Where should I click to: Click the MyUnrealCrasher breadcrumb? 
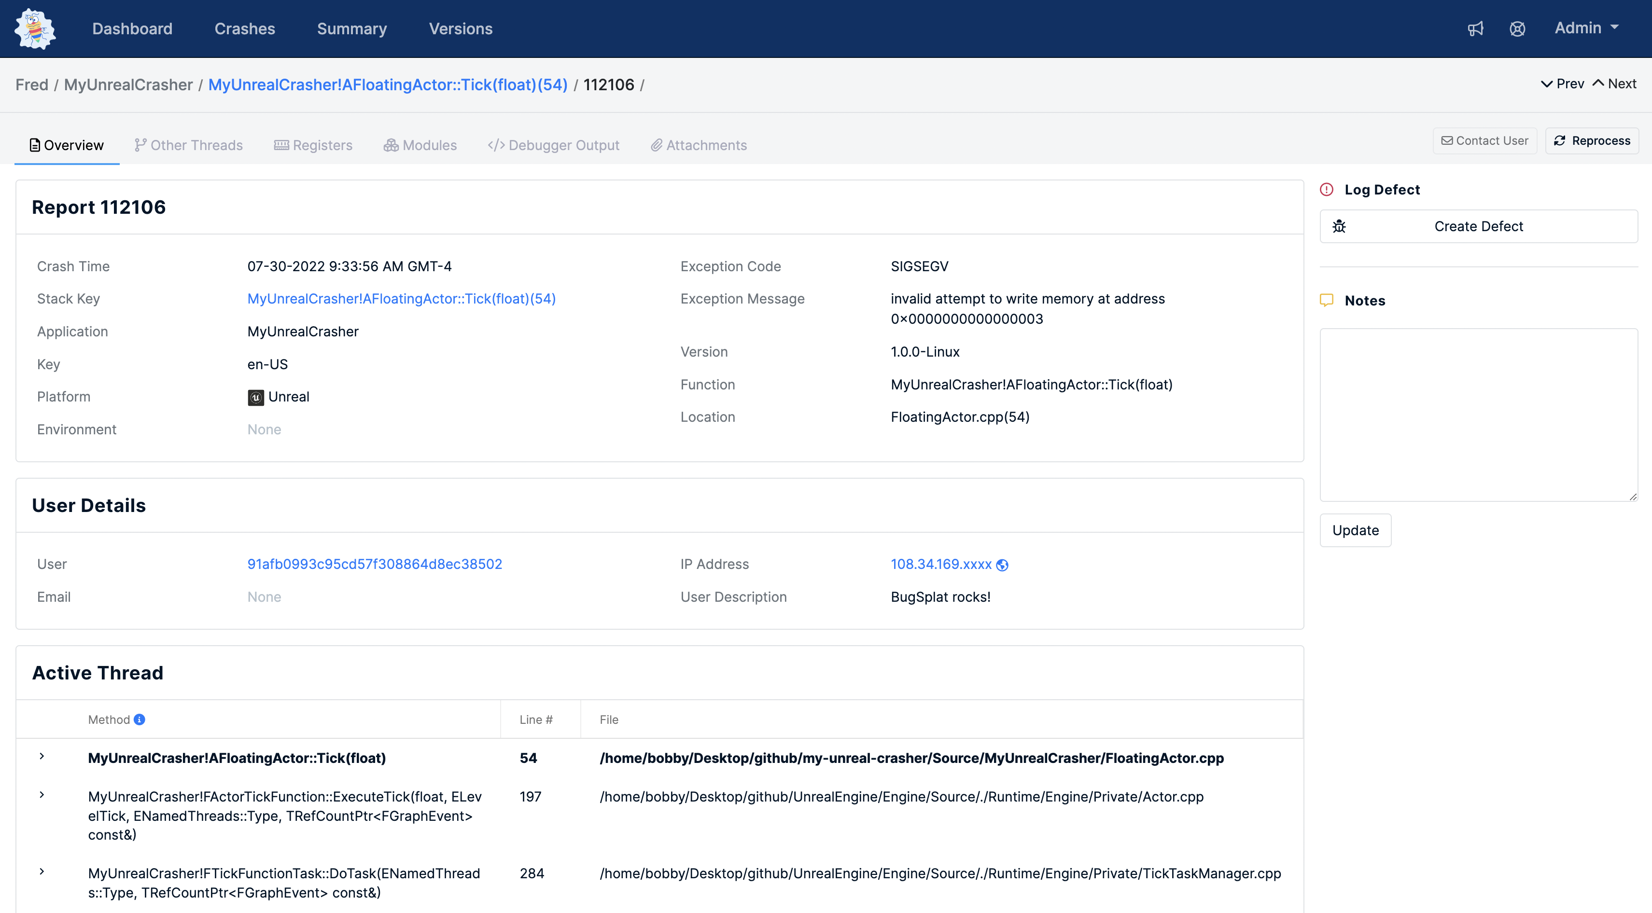[x=128, y=84]
